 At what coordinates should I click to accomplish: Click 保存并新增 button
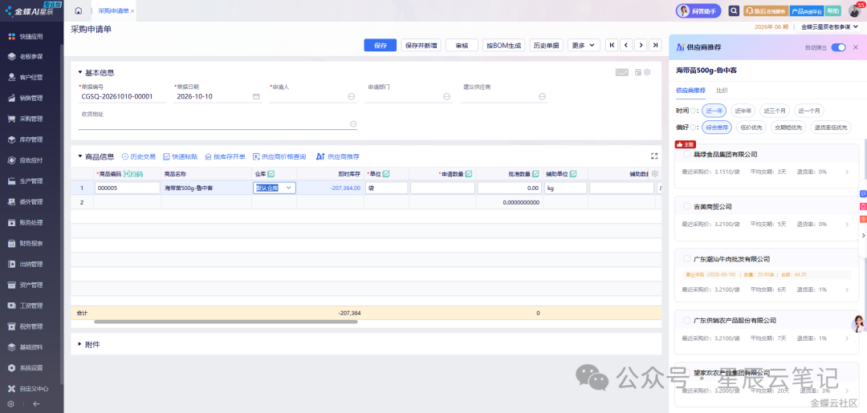(x=421, y=45)
